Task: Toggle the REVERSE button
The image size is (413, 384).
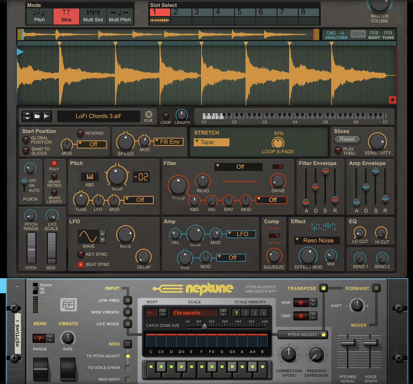Action: (x=80, y=133)
